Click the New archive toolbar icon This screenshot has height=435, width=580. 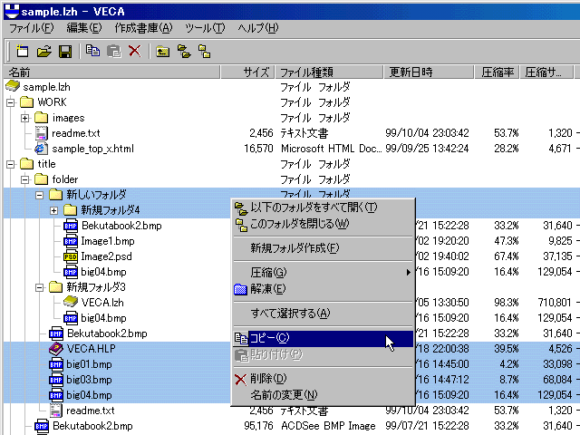pos(22,51)
